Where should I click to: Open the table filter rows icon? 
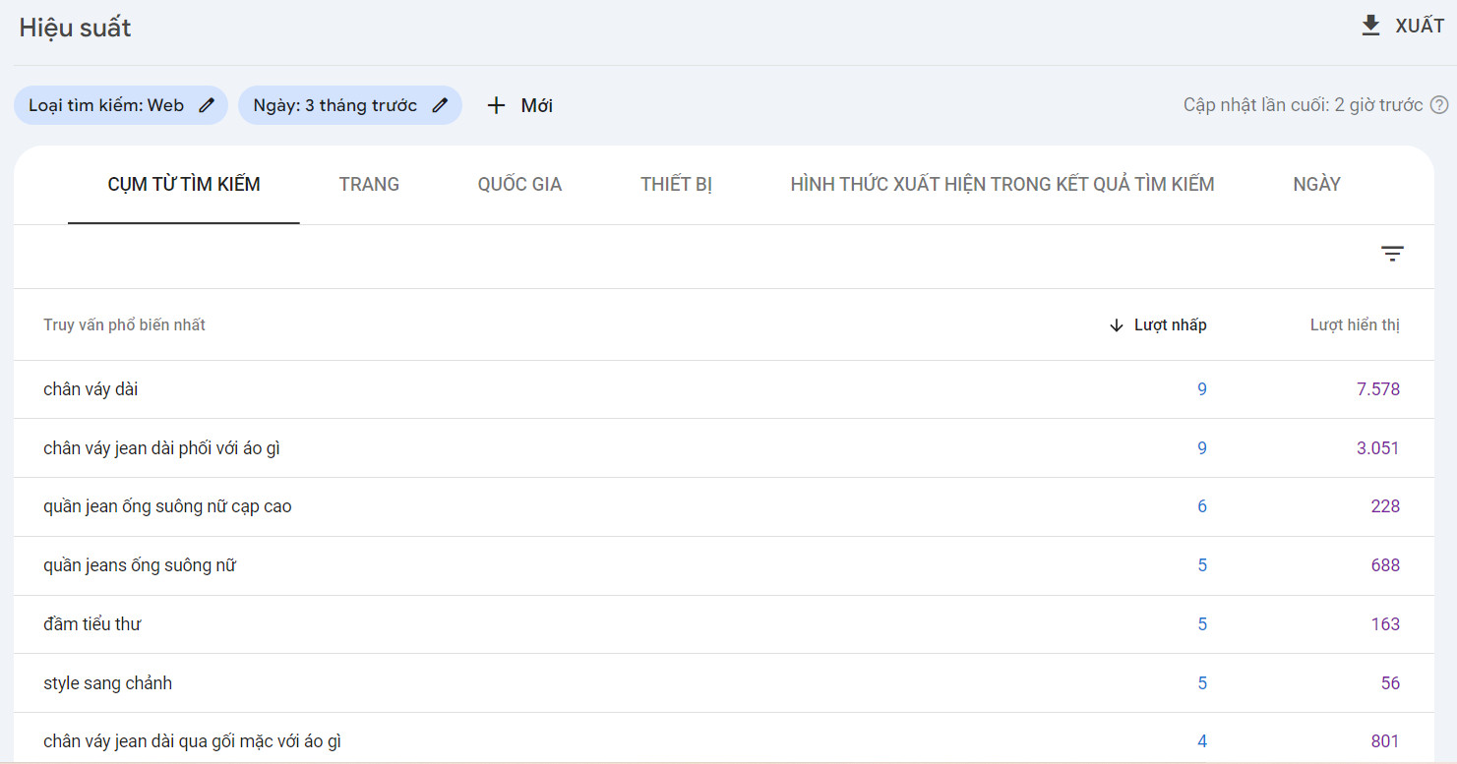1392,254
